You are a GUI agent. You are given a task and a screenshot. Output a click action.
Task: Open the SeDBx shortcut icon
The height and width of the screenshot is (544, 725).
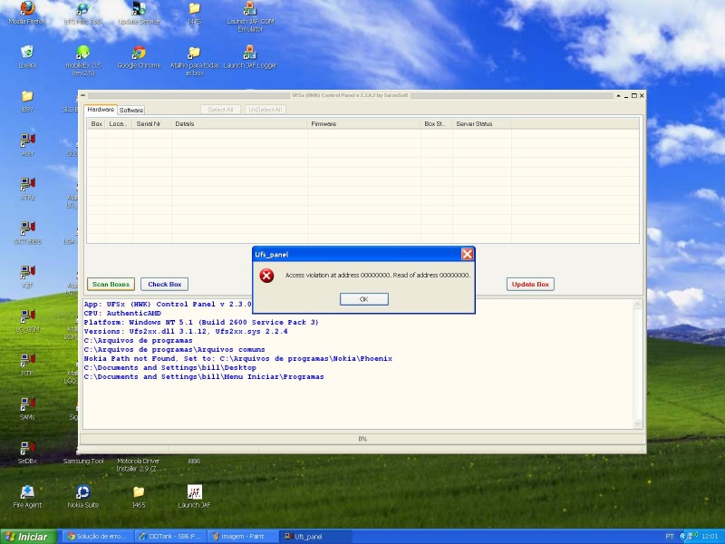click(27, 452)
